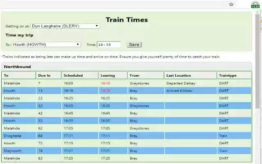
Task: Sort by the Traintype column header
Action: [234, 75]
